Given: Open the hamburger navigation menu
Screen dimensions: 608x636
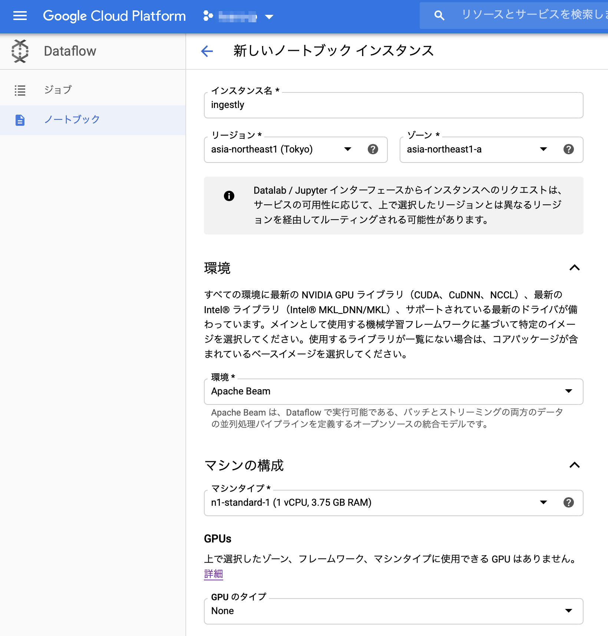Looking at the screenshot, I should 20,16.
